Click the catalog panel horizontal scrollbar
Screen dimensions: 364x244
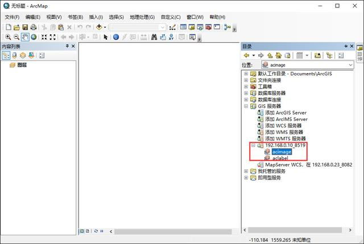(295, 230)
